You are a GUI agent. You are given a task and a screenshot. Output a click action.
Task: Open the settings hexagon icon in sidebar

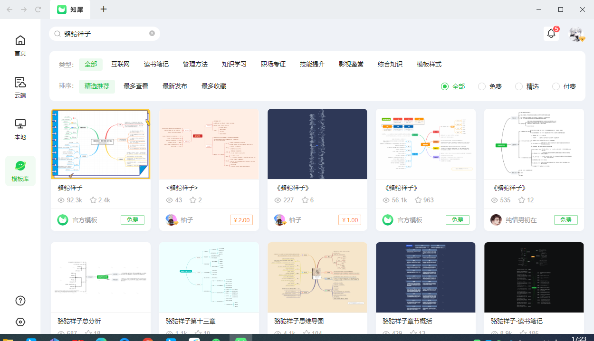[x=20, y=322]
